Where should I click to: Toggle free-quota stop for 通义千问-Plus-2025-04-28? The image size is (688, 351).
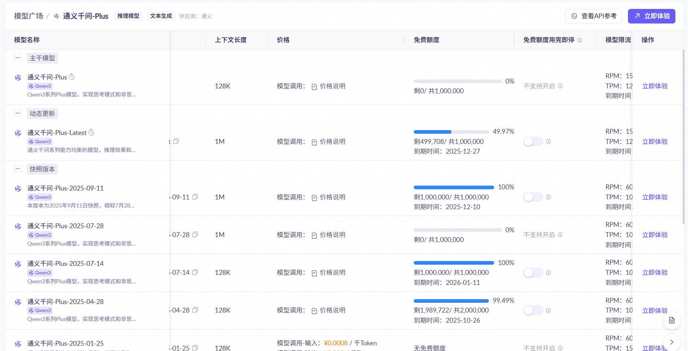[x=533, y=310]
